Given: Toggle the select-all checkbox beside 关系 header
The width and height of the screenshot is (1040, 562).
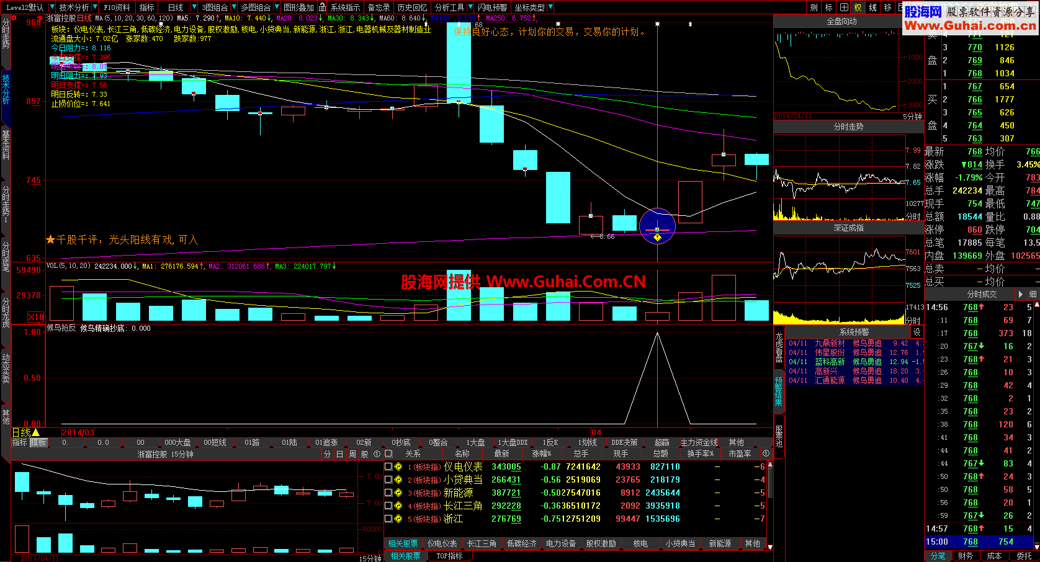Looking at the screenshot, I should click(388, 453).
